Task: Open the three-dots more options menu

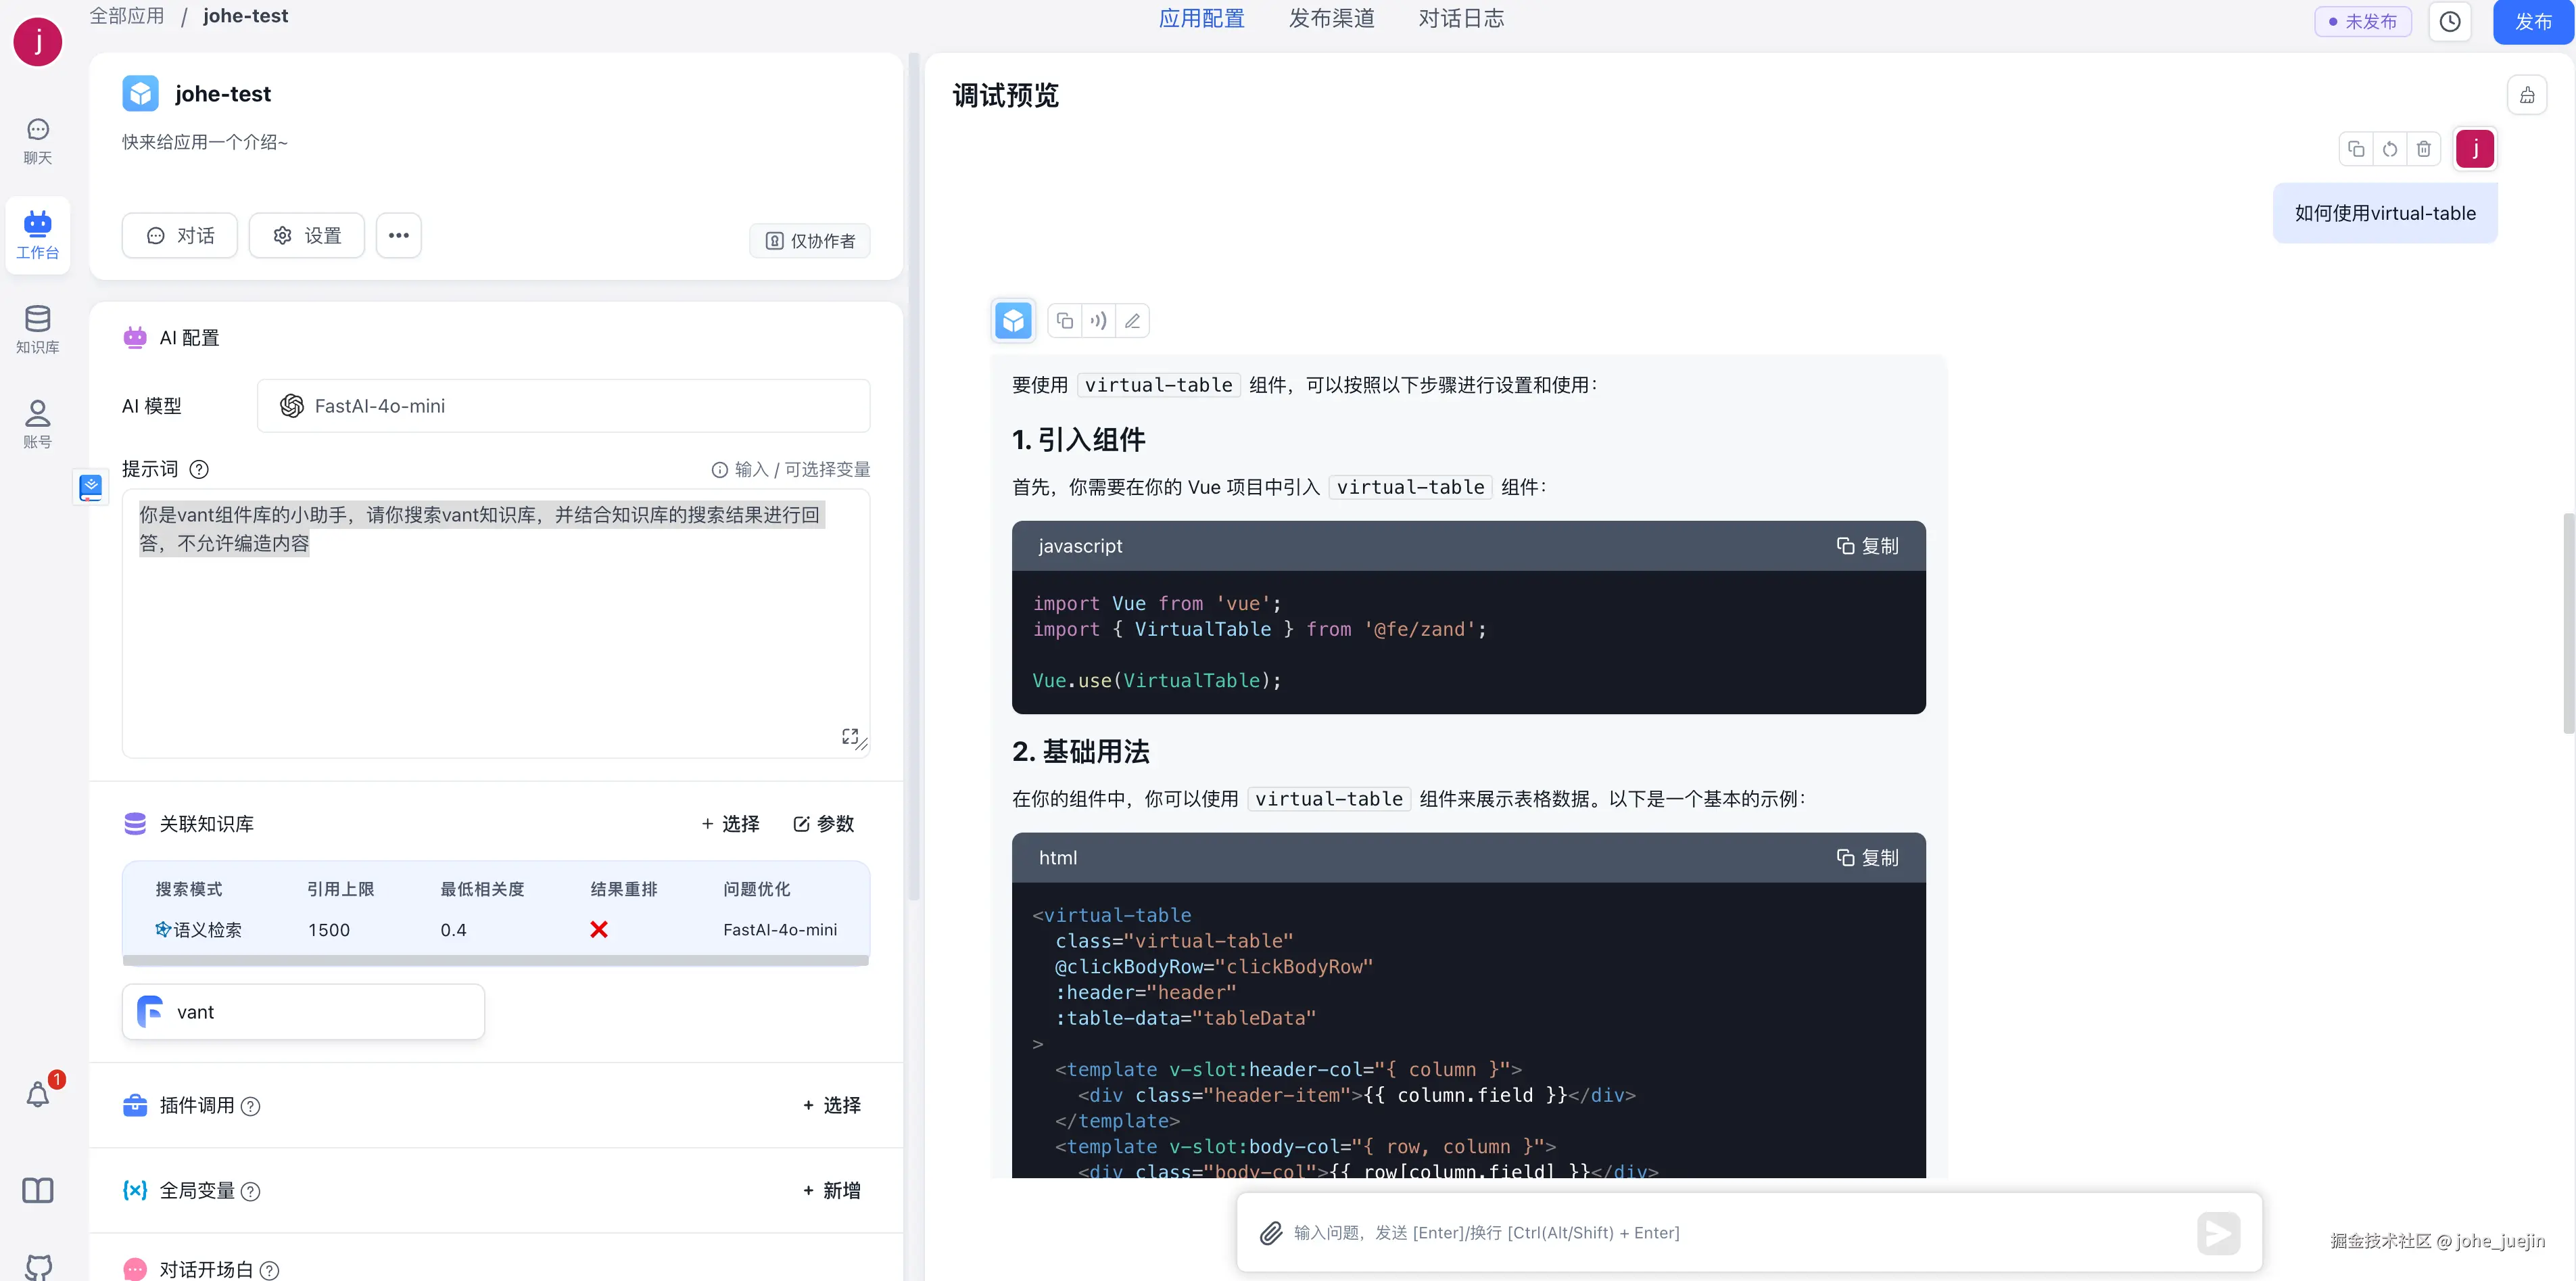Action: point(398,236)
